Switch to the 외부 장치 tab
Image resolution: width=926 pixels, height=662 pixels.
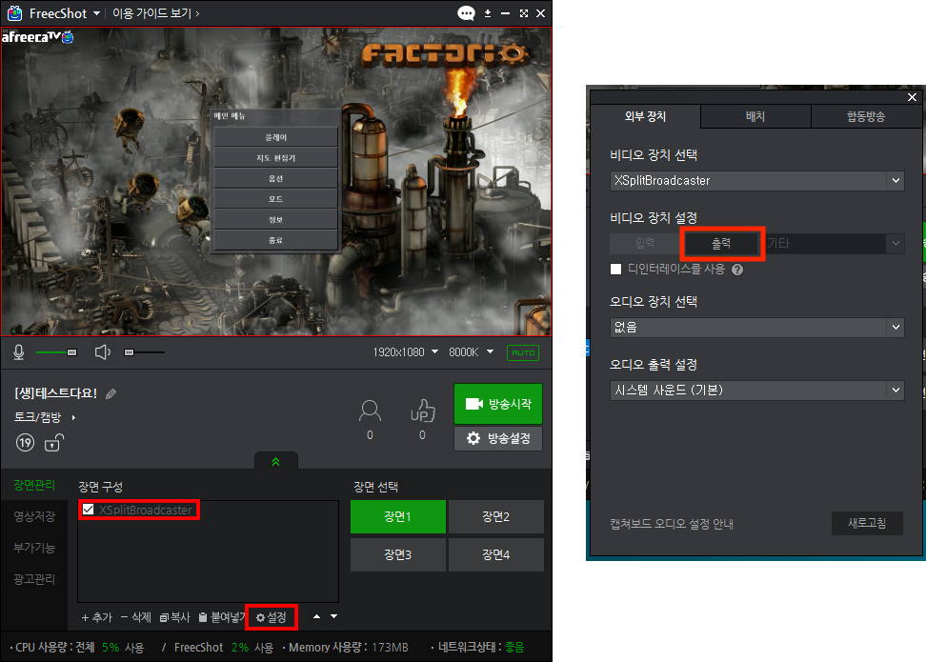[646, 116]
